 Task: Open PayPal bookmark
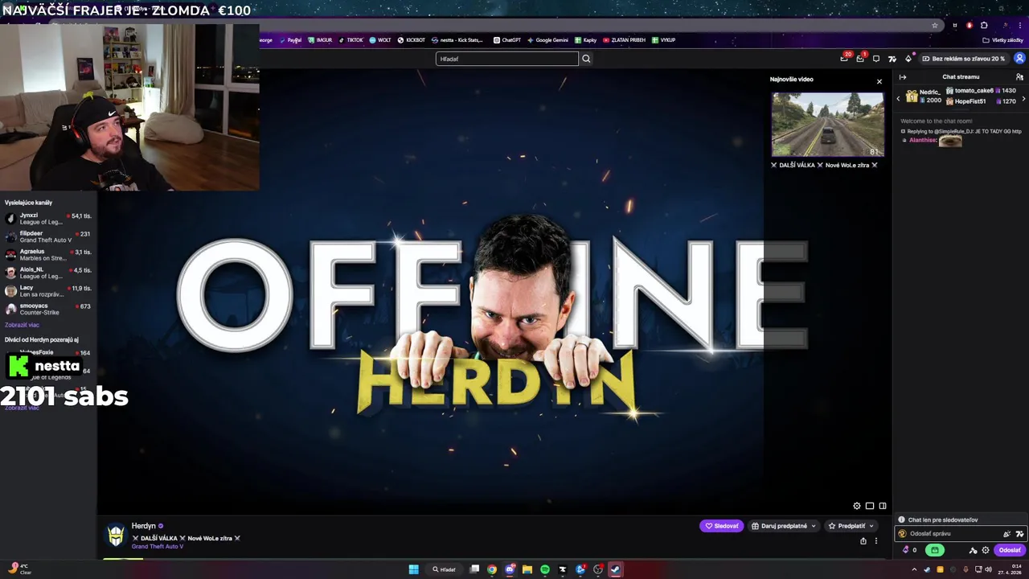click(291, 40)
